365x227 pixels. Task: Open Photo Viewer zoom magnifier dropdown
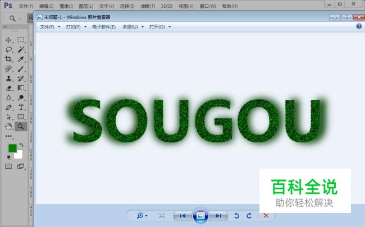coord(142,216)
